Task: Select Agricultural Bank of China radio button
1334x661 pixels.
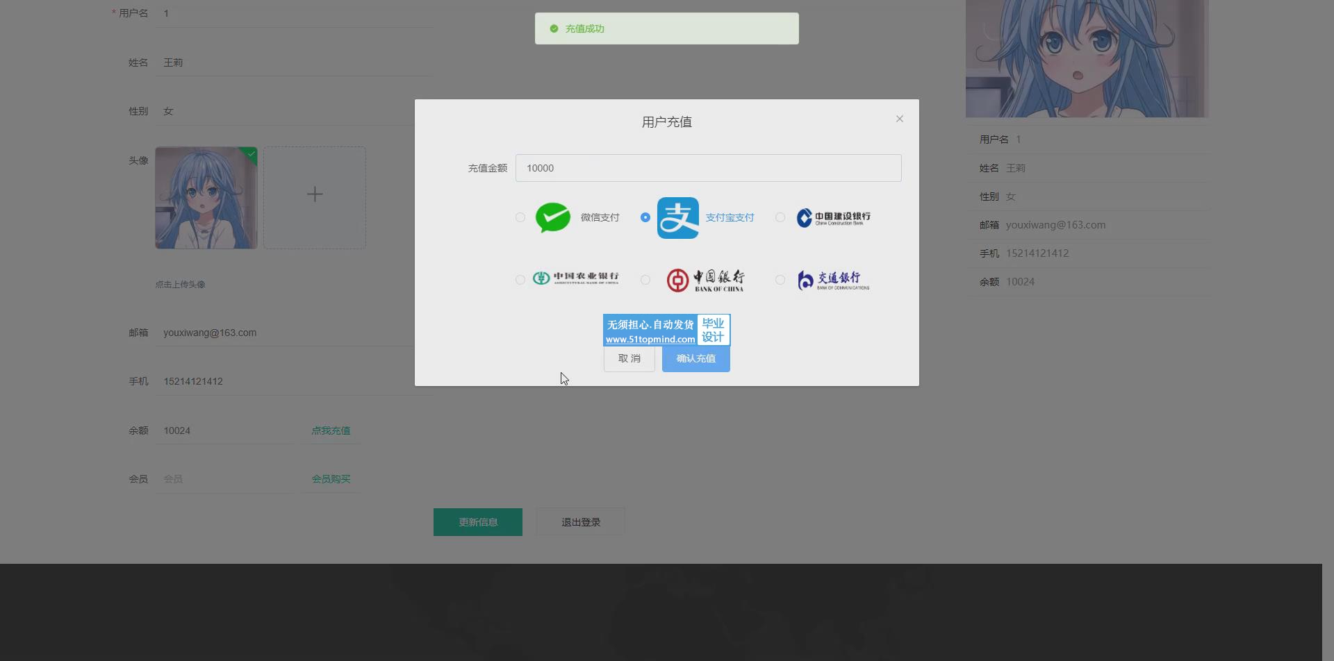Action: tap(520, 280)
